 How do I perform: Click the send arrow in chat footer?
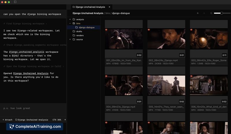tap(65, 120)
